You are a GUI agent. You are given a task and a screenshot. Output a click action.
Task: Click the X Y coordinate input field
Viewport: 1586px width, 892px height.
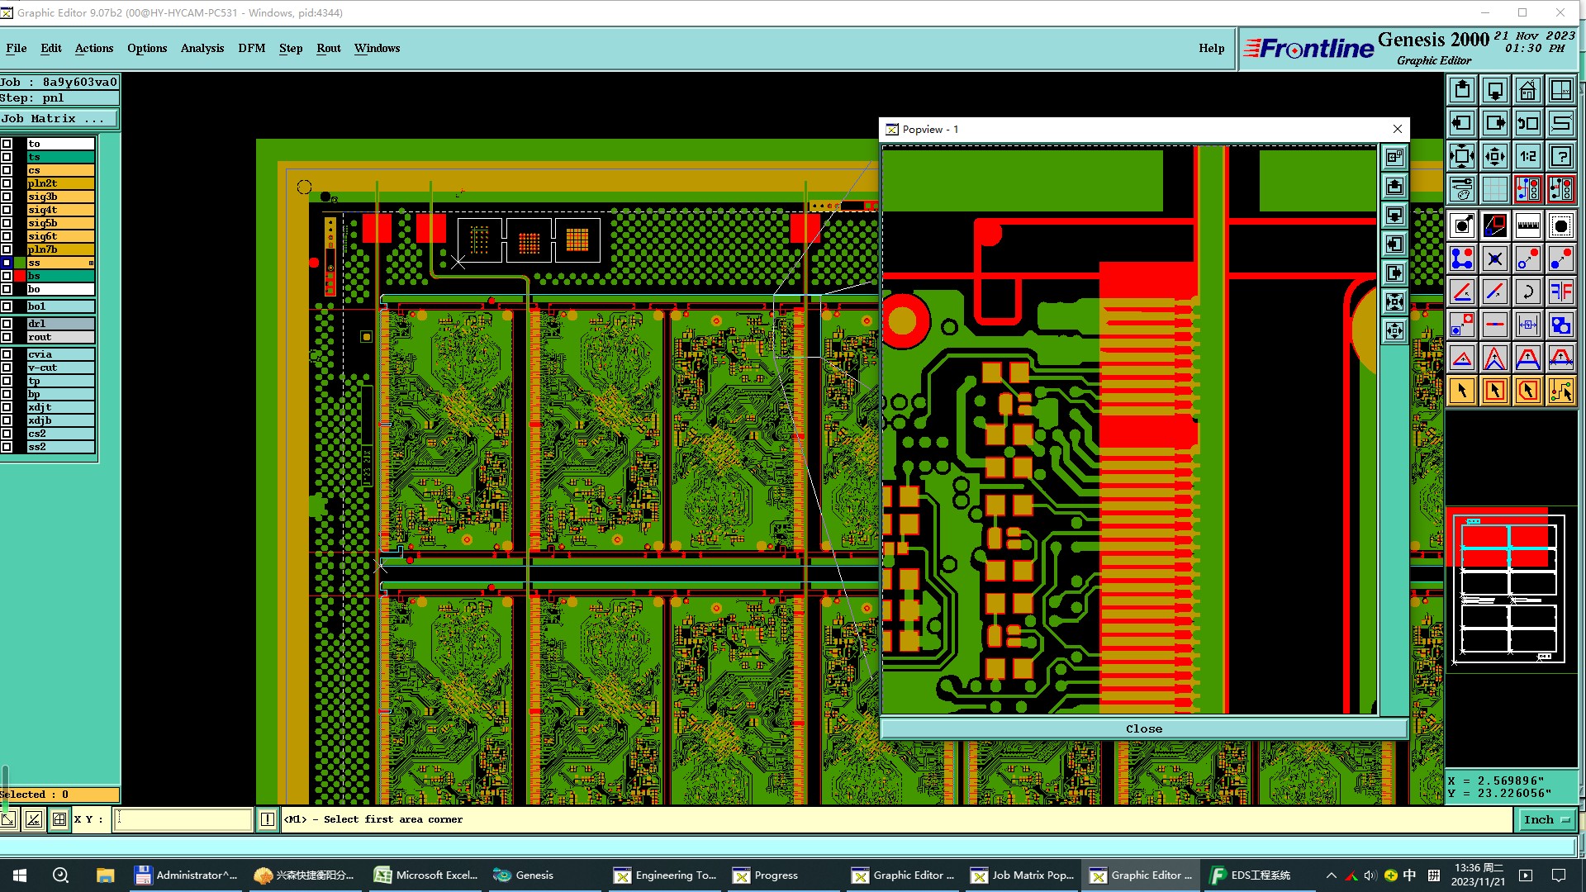tap(183, 819)
